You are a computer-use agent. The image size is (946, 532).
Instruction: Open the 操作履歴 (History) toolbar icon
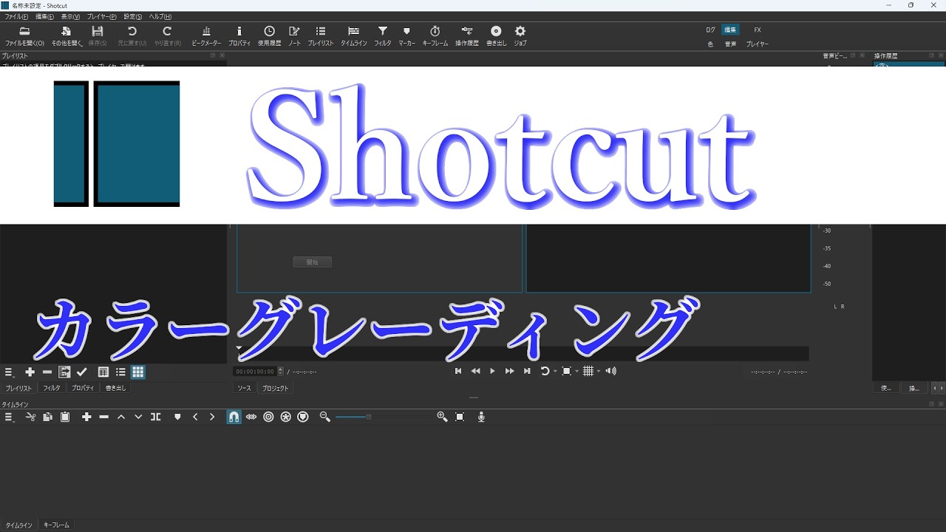click(467, 31)
